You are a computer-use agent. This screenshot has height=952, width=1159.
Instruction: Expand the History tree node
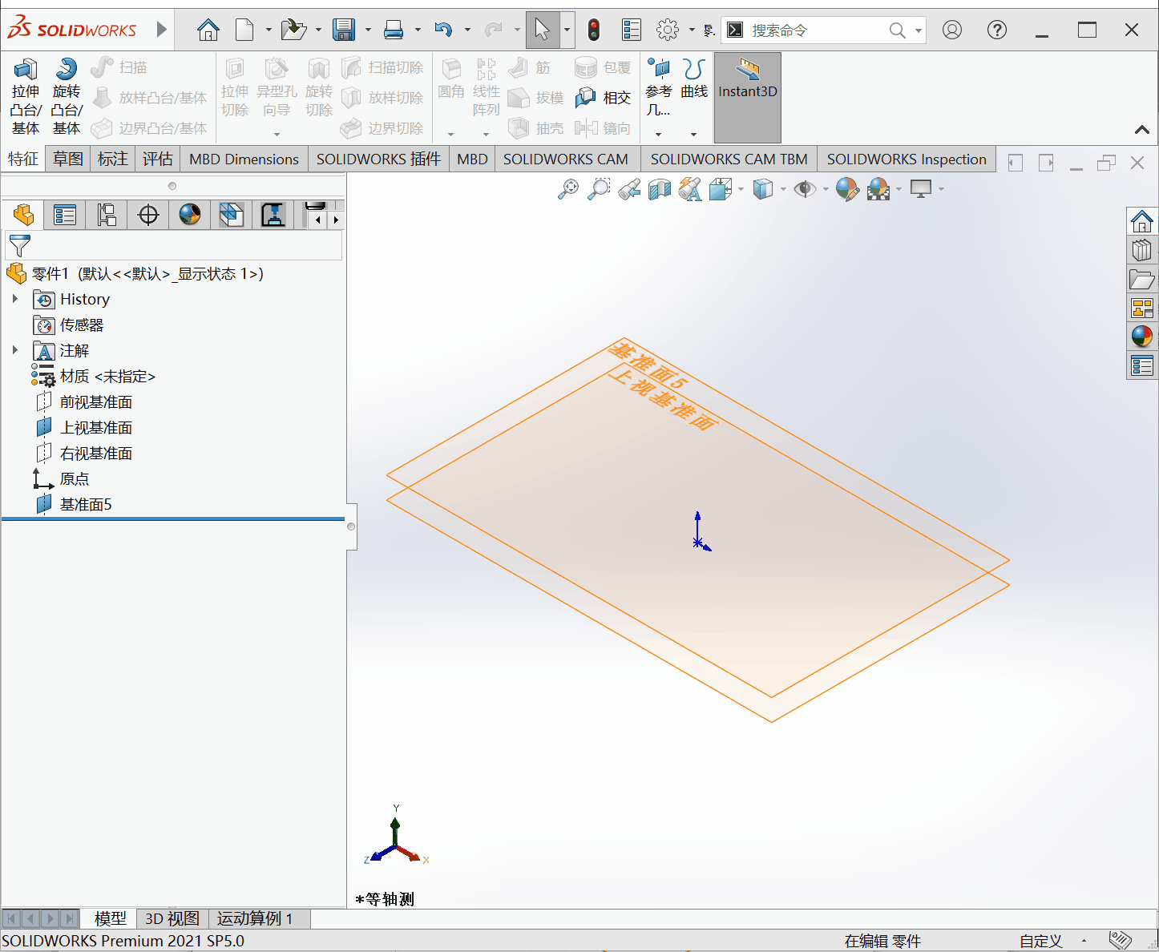(x=14, y=299)
